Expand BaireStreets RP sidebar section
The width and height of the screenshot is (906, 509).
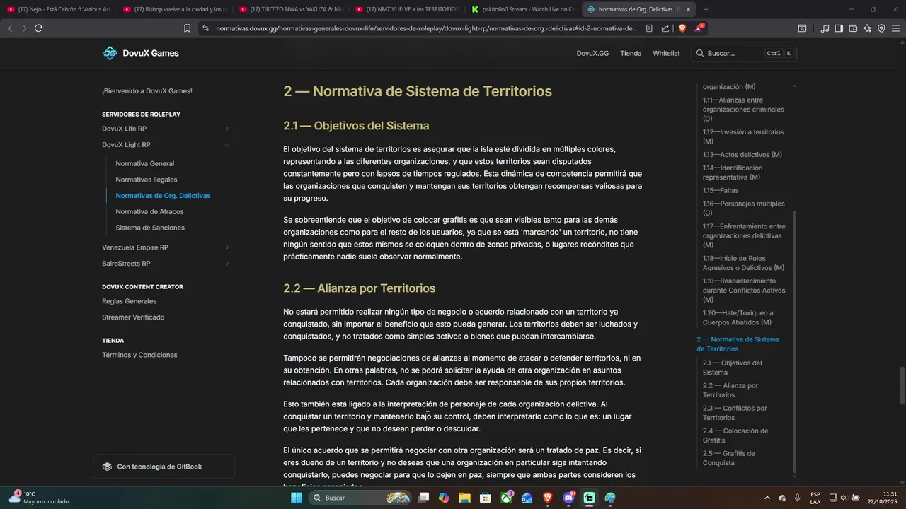click(x=227, y=264)
